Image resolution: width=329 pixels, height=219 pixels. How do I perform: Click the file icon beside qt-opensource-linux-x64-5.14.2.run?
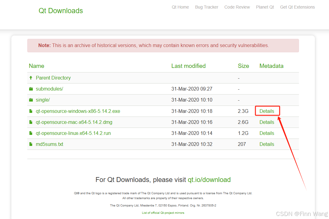31,133
